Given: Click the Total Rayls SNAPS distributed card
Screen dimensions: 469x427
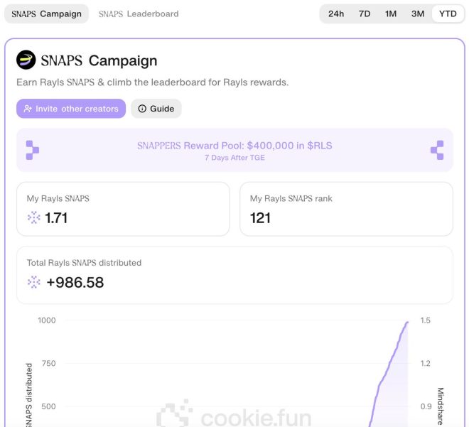Looking at the screenshot, I should click(x=234, y=274).
